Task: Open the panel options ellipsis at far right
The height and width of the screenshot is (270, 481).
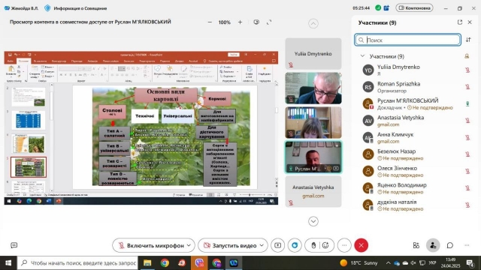Action: coord(467,245)
